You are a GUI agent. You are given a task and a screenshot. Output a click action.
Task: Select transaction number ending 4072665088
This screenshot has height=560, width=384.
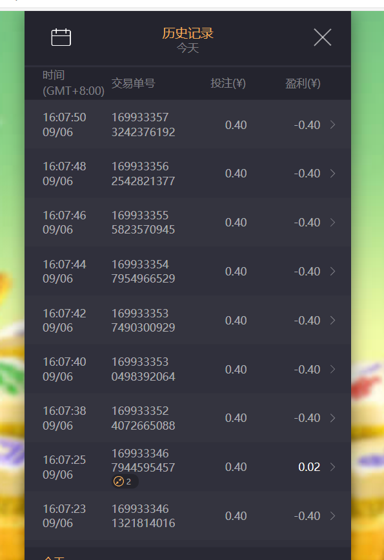(143, 418)
